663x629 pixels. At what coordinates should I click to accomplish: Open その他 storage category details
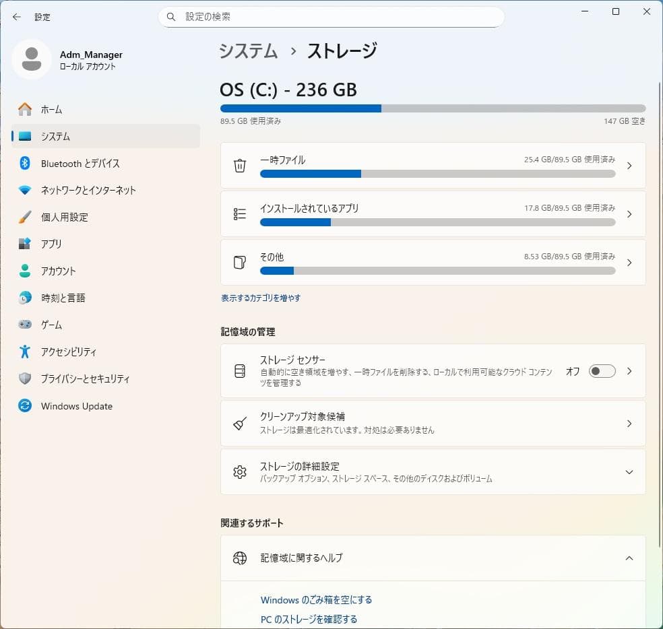click(x=431, y=263)
